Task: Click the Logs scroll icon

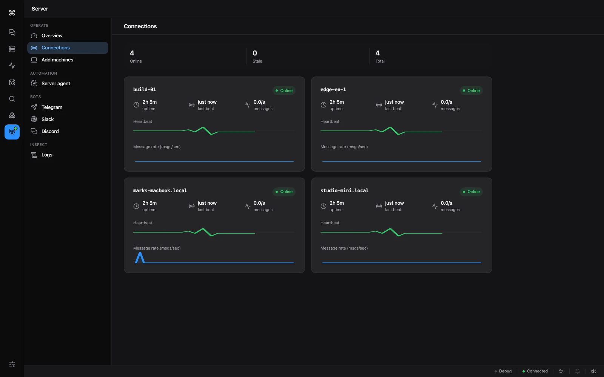Action: pos(34,155)
